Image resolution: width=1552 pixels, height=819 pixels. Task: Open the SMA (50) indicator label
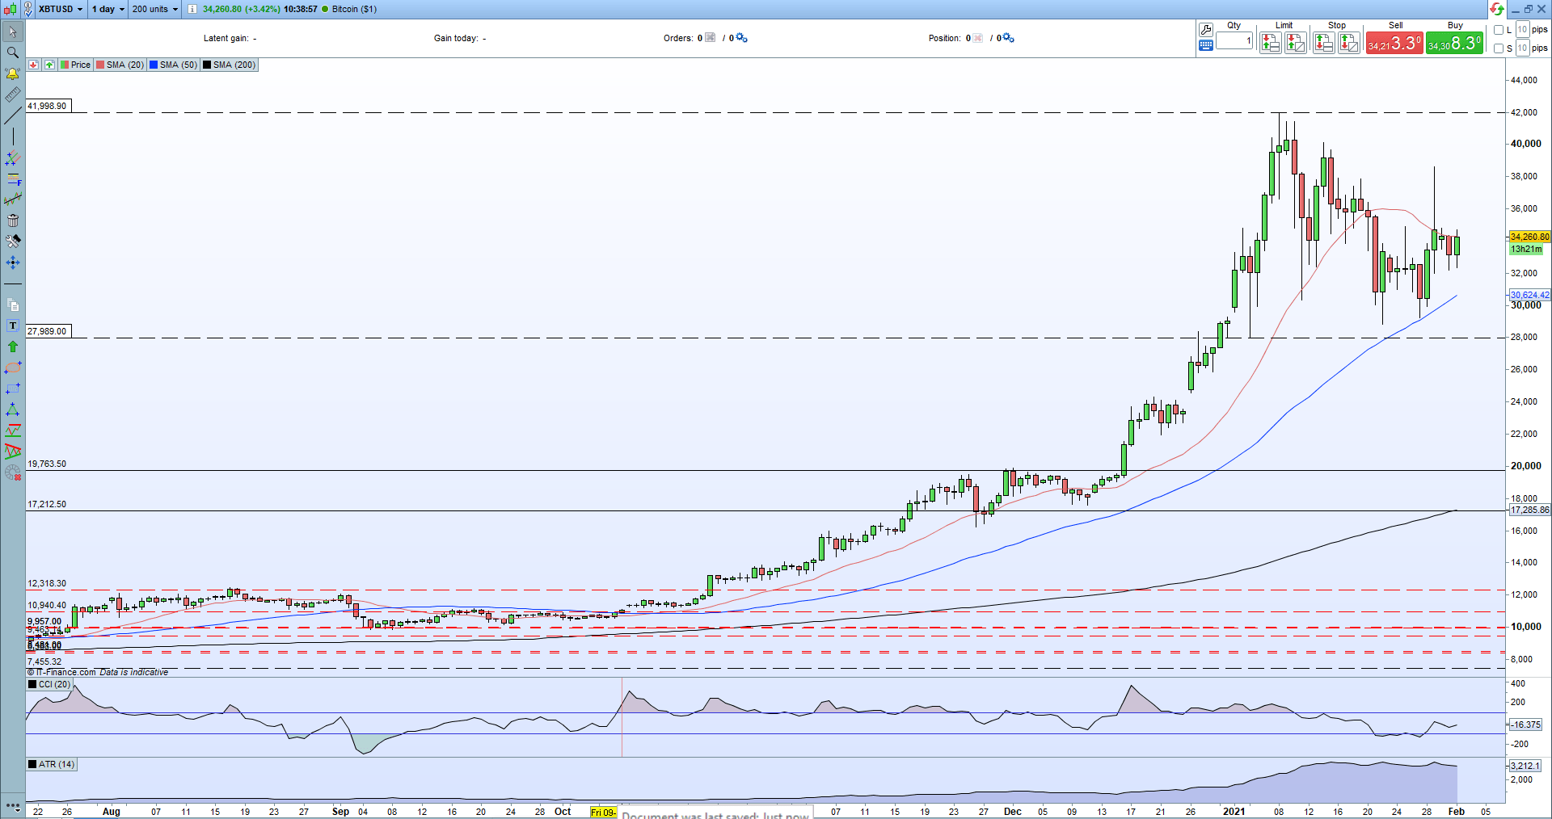pos(173,65)
